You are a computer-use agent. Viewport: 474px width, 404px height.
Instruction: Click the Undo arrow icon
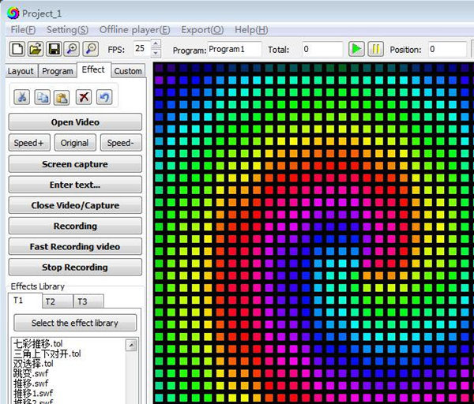point(104,97)
